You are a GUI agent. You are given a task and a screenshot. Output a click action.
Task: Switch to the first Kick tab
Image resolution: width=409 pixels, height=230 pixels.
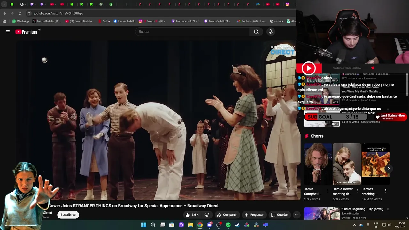click(12, 4)
